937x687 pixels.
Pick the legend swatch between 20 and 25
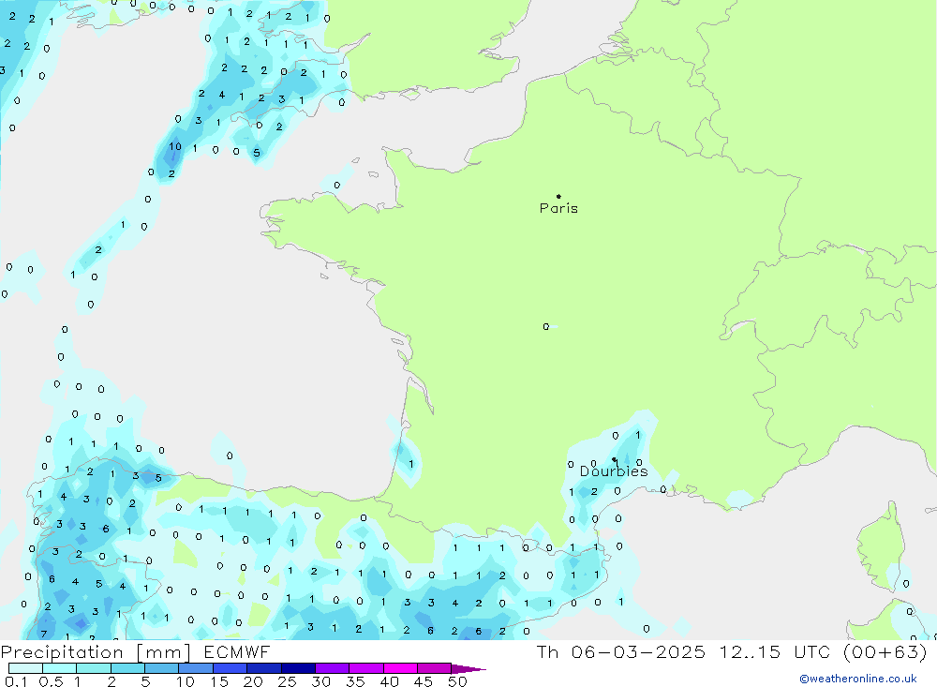pos(264,668)
